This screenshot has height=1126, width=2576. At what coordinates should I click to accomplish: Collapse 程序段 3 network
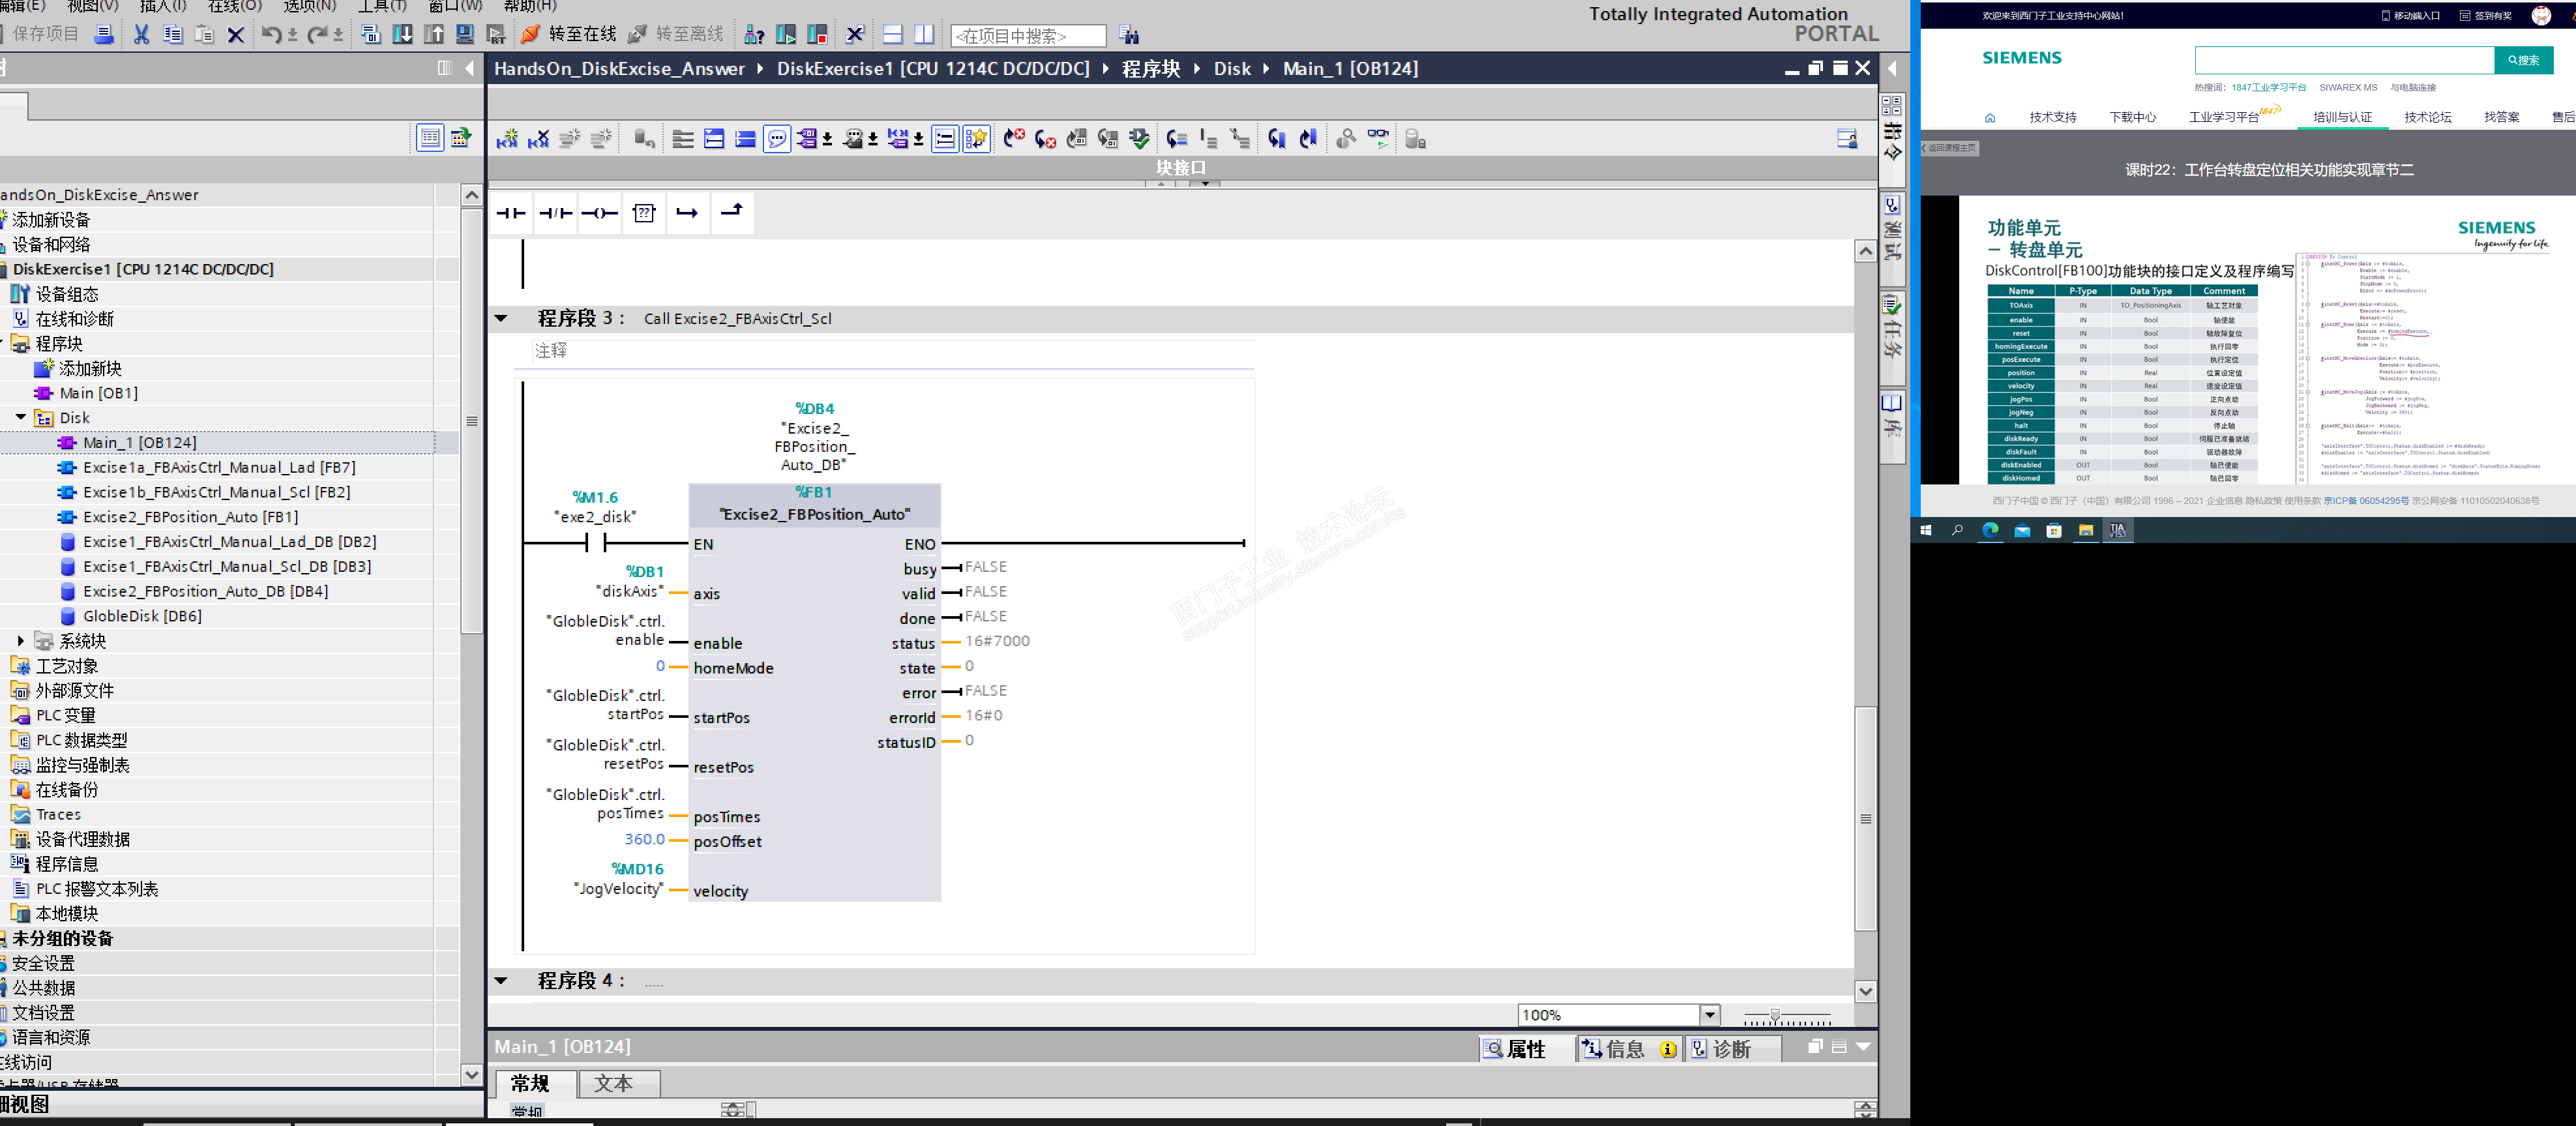pos(501,318)
